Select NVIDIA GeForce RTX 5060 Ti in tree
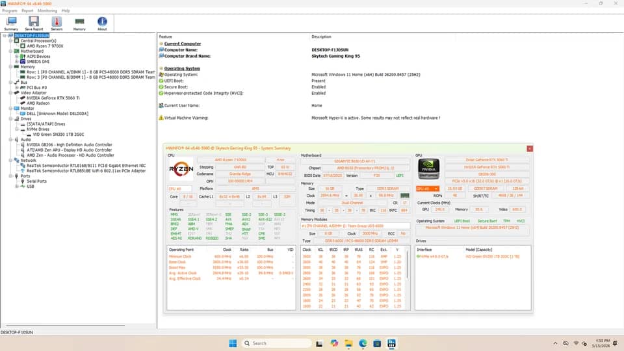Screen dimensions: 624x351 (53, 97)
